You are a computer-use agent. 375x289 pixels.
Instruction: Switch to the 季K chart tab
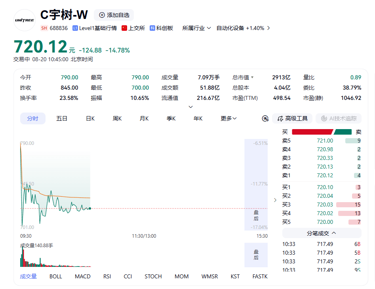coord(171,118)
